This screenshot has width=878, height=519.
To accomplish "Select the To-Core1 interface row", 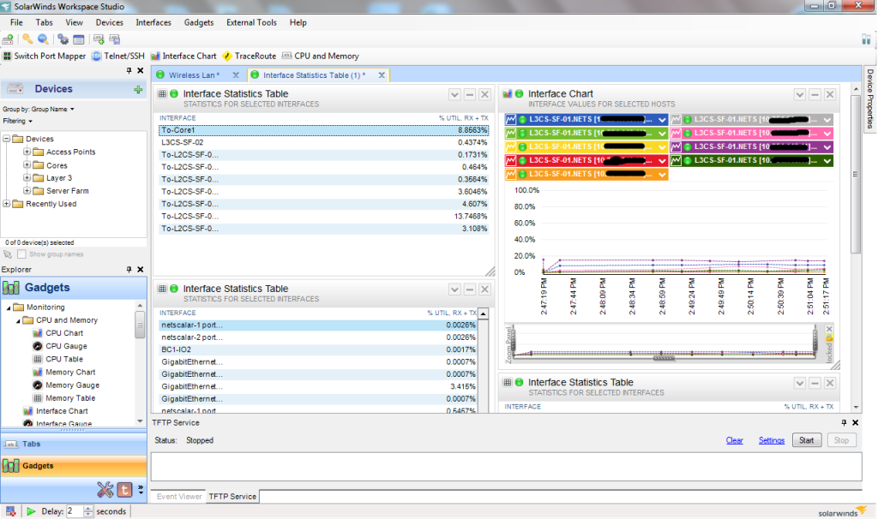I will pyautogui.click(x=323, y=130).
